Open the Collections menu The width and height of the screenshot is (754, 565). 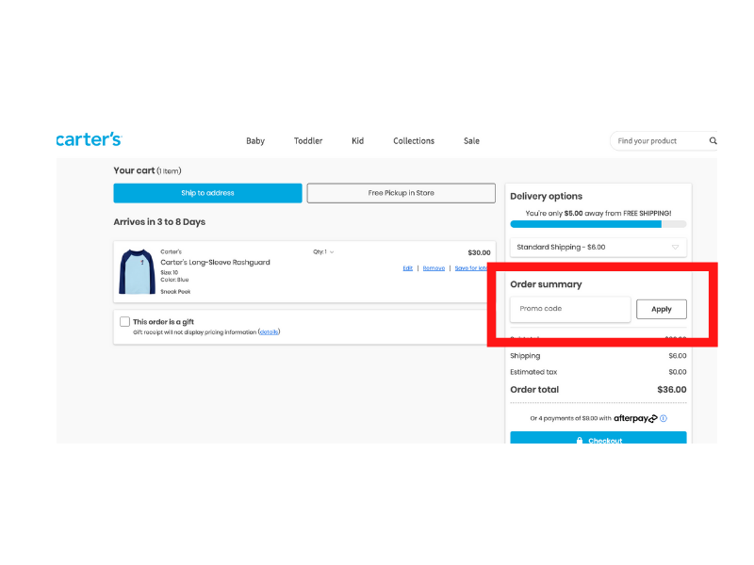414,140
